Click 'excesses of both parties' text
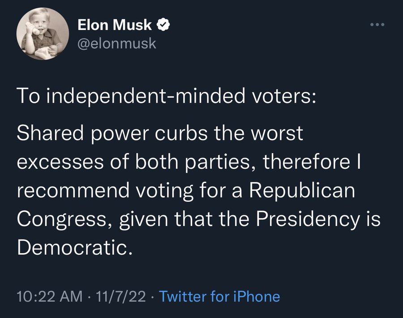The image size is (403, 318). pos(133,162)
